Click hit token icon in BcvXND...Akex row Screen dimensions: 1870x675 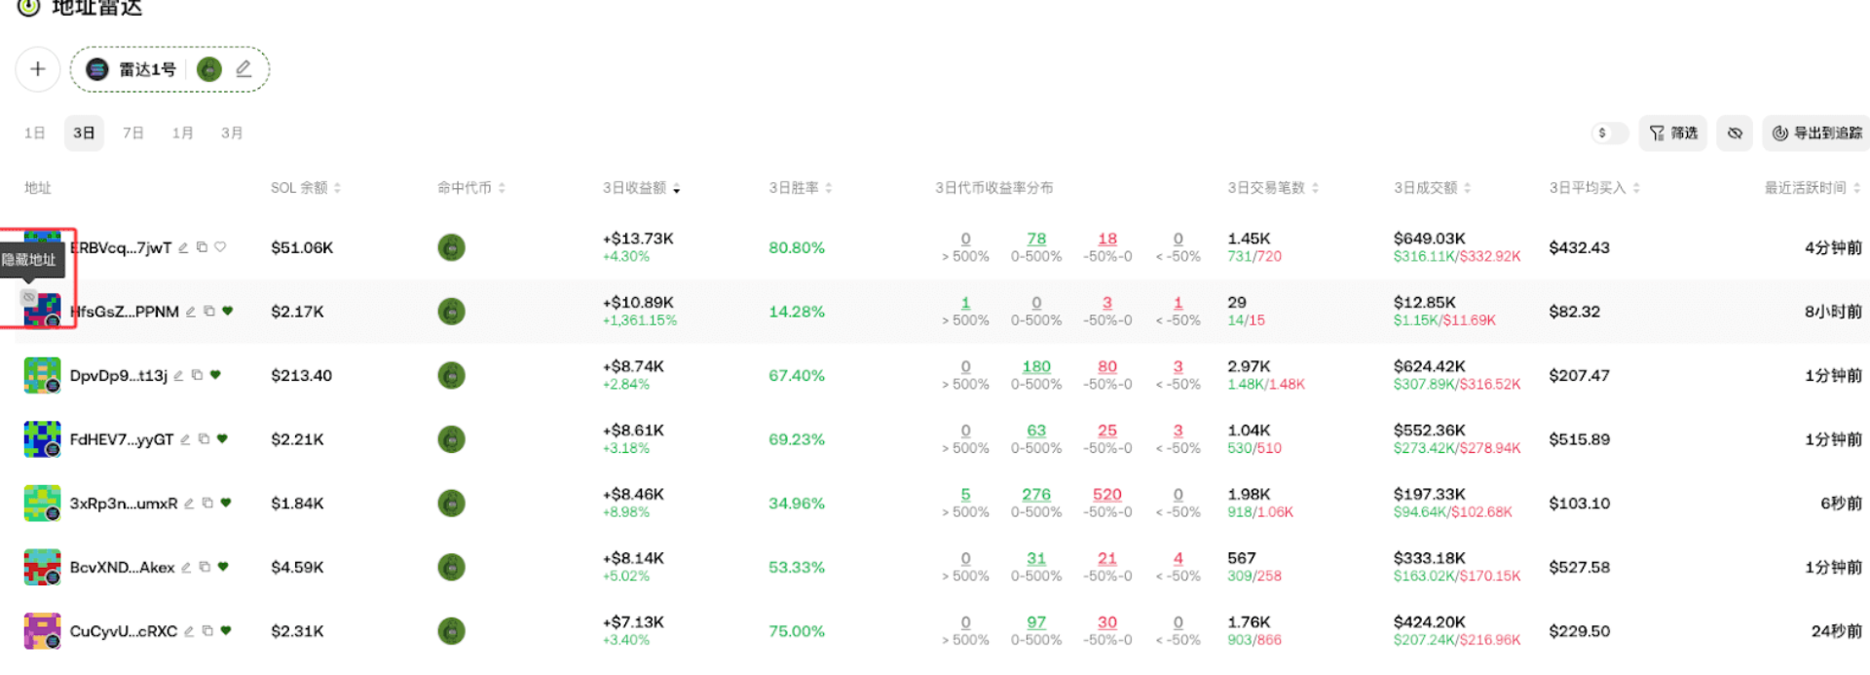coord(451,567)
